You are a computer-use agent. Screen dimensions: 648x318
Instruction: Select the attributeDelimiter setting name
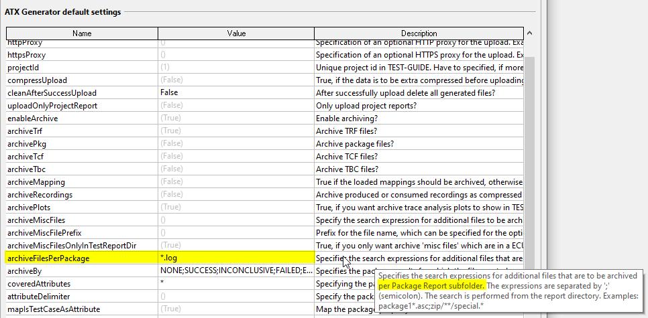(82, 297)
